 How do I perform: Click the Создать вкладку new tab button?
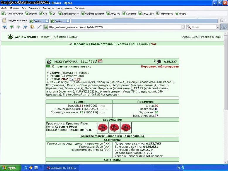pyautogui.click(x=15, y=20)
